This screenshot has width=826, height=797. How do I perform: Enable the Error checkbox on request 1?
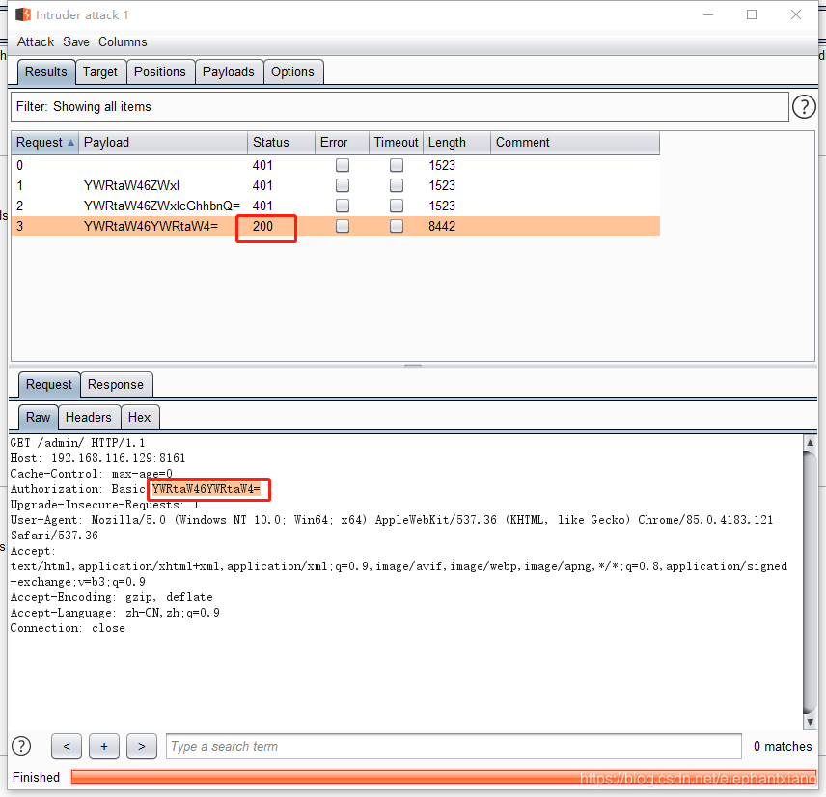point(341,185)
